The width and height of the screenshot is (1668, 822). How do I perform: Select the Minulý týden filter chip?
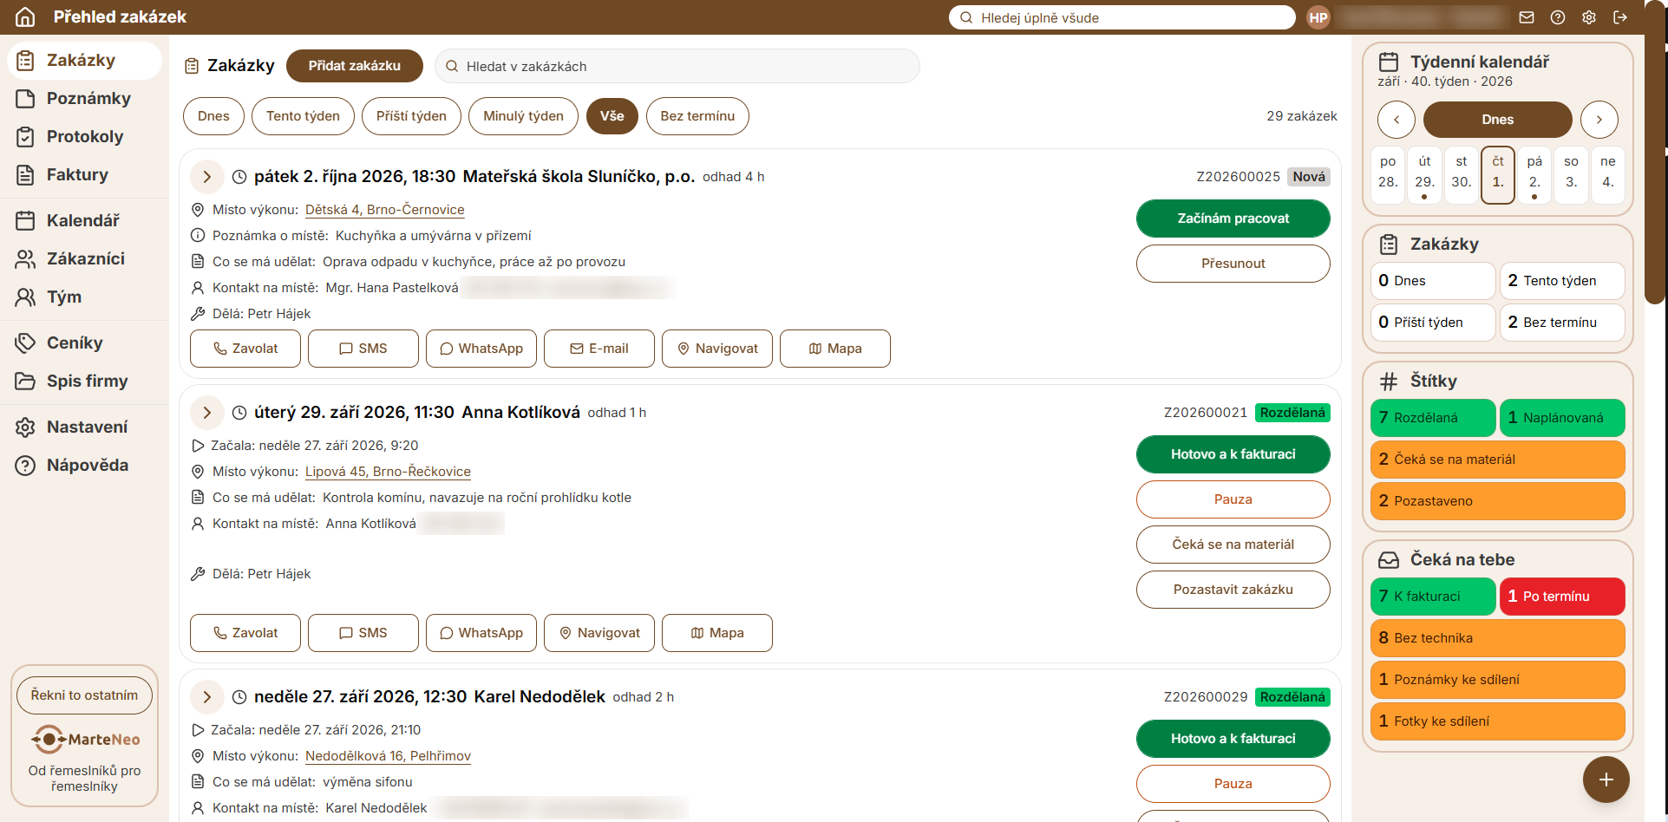[x=523, y=116]
